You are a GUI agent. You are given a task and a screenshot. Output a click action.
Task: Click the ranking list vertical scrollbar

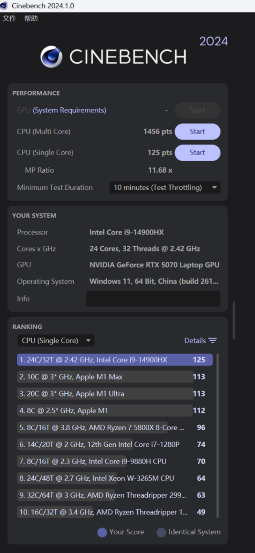pyautogui.click(x=217, y=436)
